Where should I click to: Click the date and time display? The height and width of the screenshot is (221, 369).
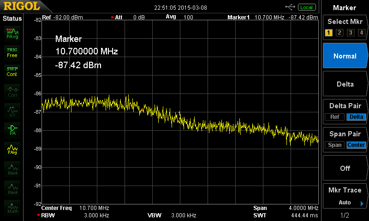(180, 8)
